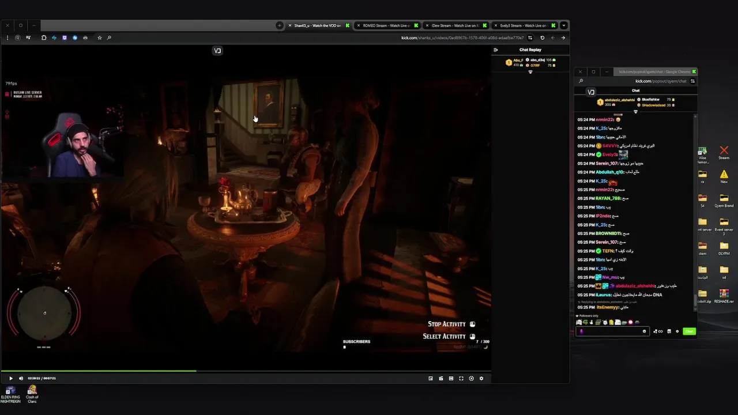Expand popout chat leaderboard arrow

tap(635, 112)
